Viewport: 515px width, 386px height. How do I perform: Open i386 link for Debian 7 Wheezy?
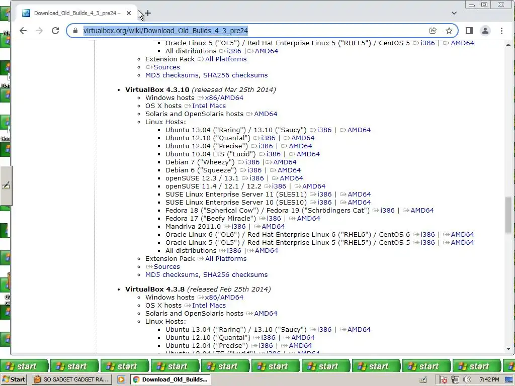252,162
